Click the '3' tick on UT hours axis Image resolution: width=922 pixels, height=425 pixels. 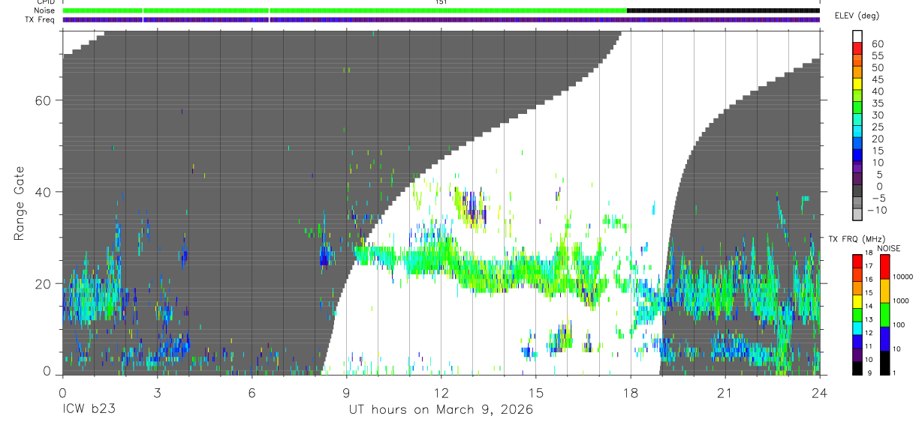point(157,392)
